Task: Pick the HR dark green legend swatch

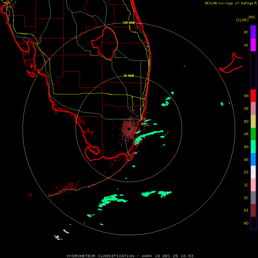Action: tap(253, 134)
